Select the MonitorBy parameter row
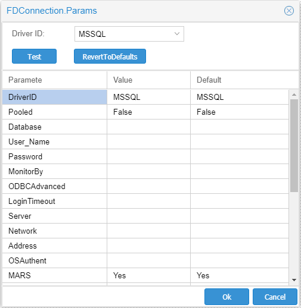301x308 pixels. click(x=145, y=171)
